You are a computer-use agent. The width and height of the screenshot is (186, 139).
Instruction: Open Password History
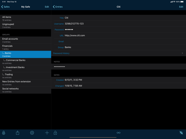pos(61,53)
